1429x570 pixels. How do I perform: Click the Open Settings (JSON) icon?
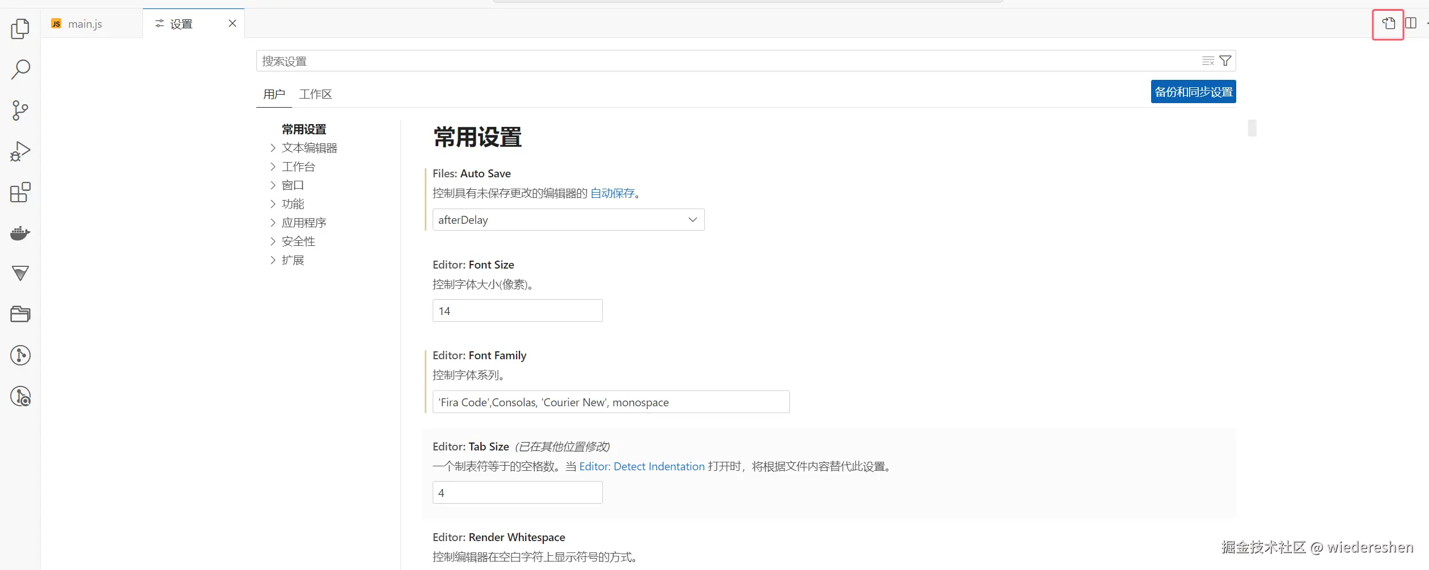pyautogui.click(x=1388, y=24)
